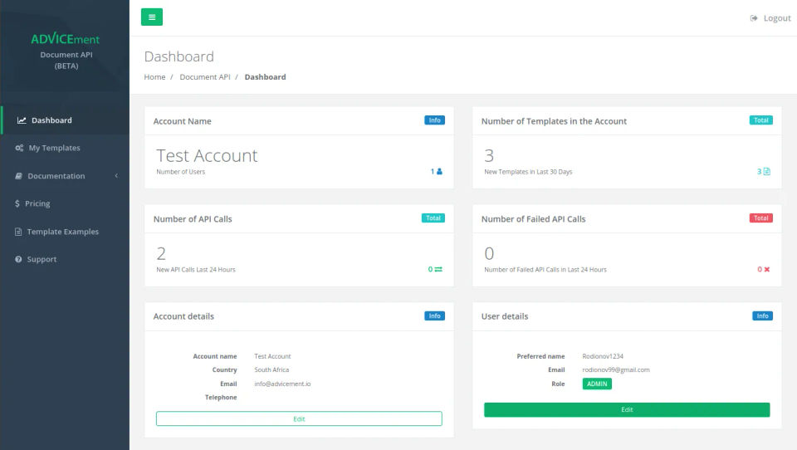
Task: Click the Logout arrow icon
Action: (754, 18)
